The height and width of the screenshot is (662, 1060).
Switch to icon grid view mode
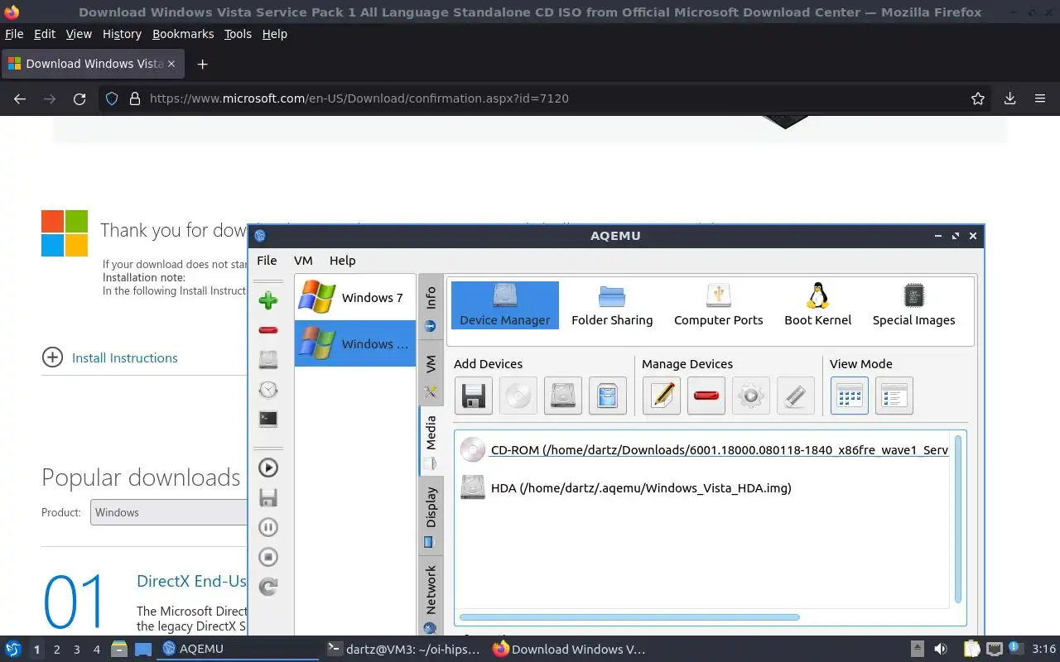850,396
